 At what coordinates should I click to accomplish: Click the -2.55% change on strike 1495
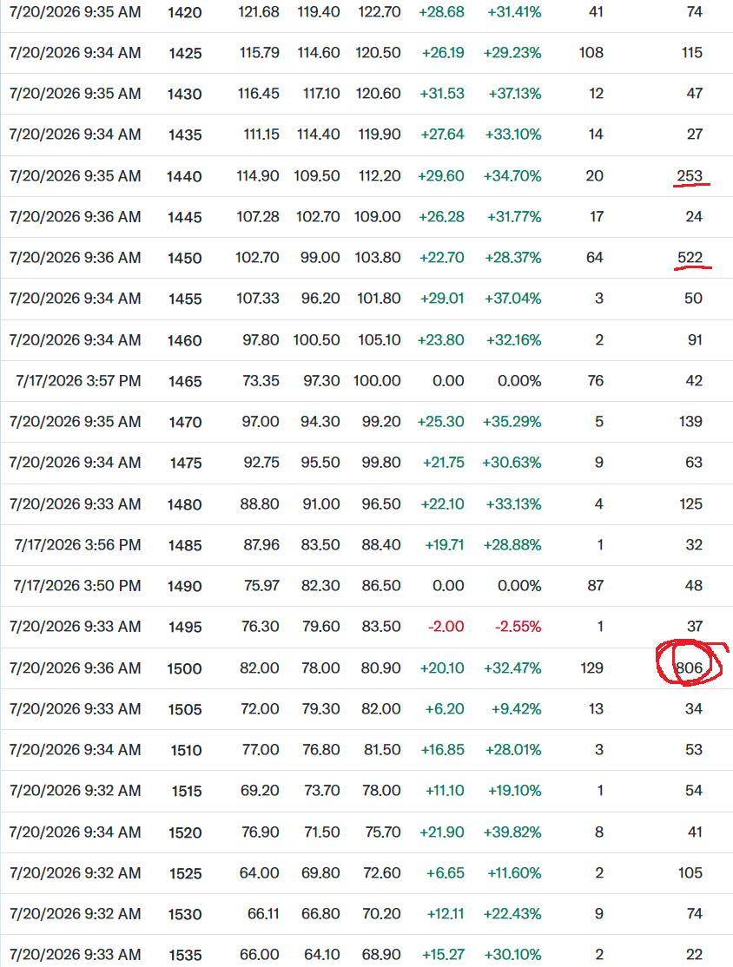(x=518, y=627)
